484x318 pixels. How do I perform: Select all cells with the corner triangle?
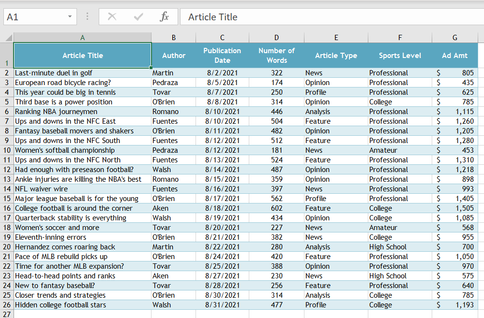6,37
